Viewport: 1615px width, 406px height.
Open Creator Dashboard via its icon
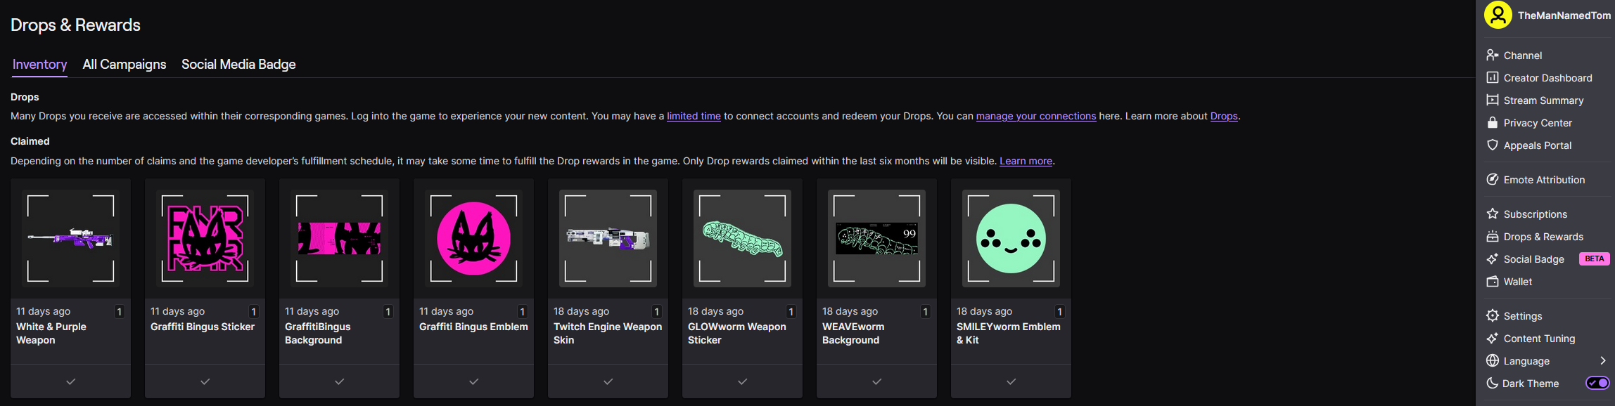tap(1492, 77)
